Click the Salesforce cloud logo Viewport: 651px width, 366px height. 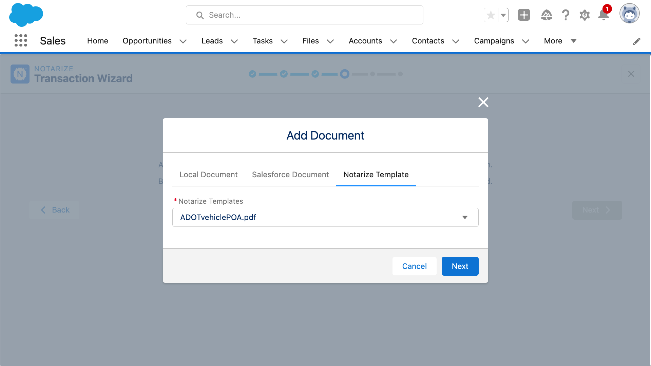[x=26, y=15]
